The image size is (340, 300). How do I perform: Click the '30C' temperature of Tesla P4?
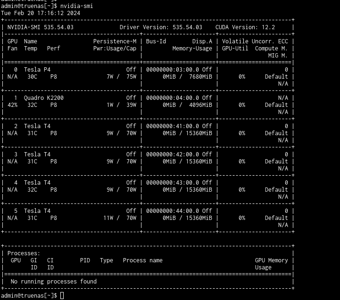pos(32,77)
